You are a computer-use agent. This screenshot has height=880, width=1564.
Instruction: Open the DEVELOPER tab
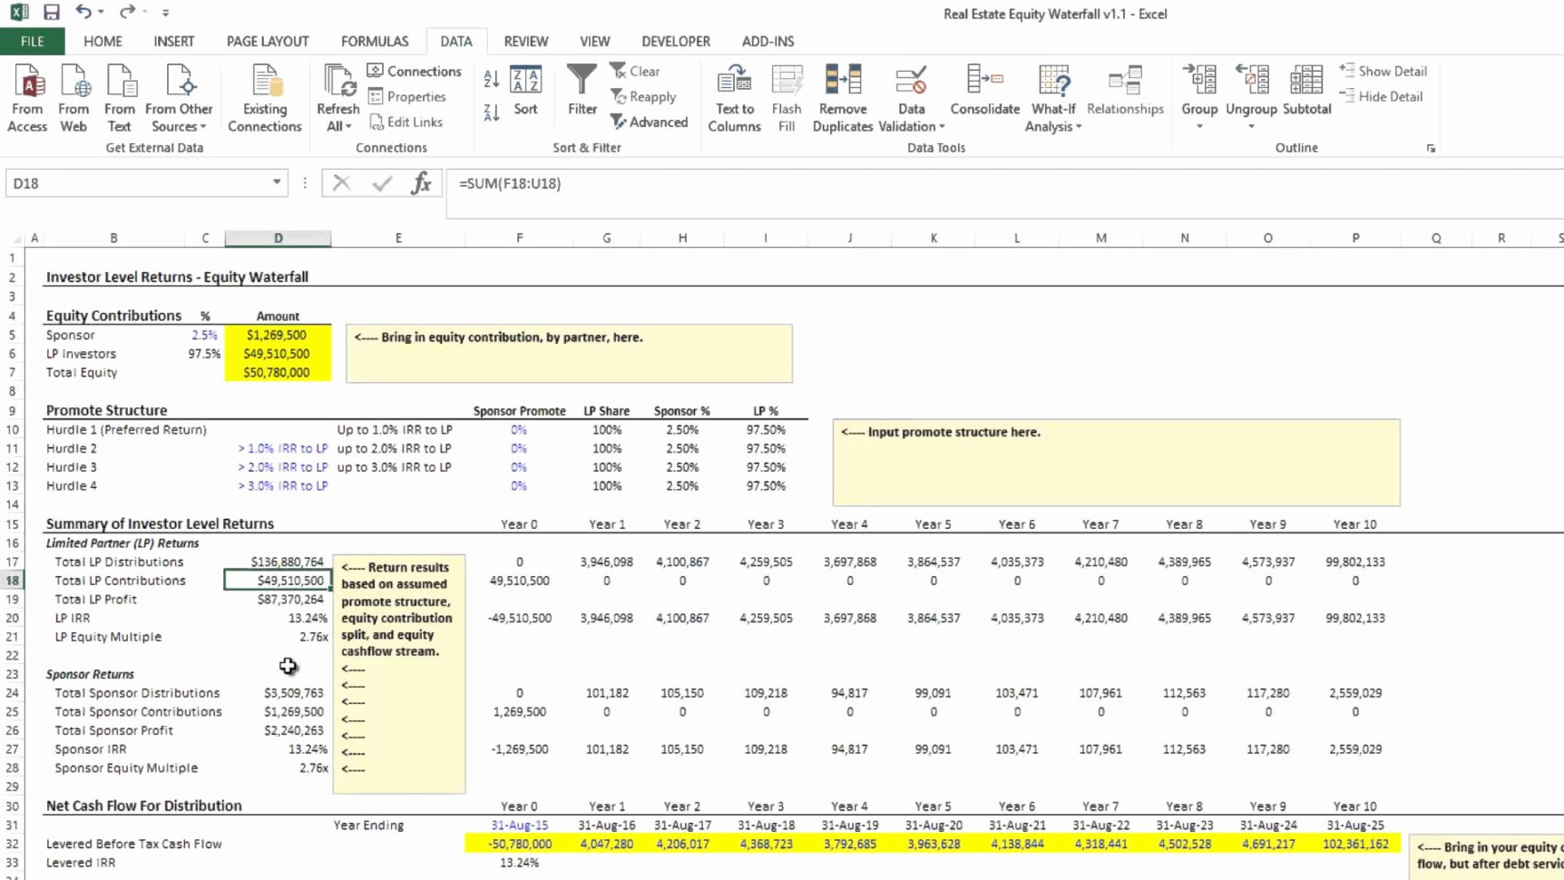(675, 41)
